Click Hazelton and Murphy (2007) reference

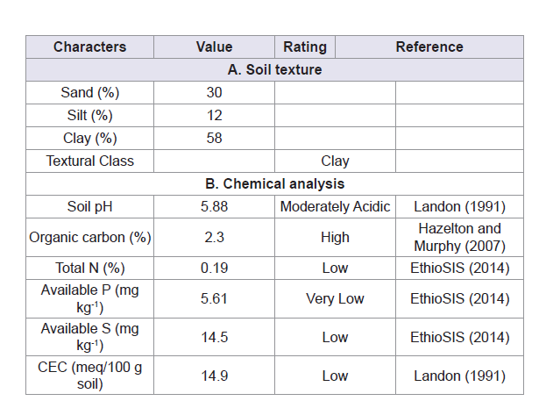click(459, 237)
